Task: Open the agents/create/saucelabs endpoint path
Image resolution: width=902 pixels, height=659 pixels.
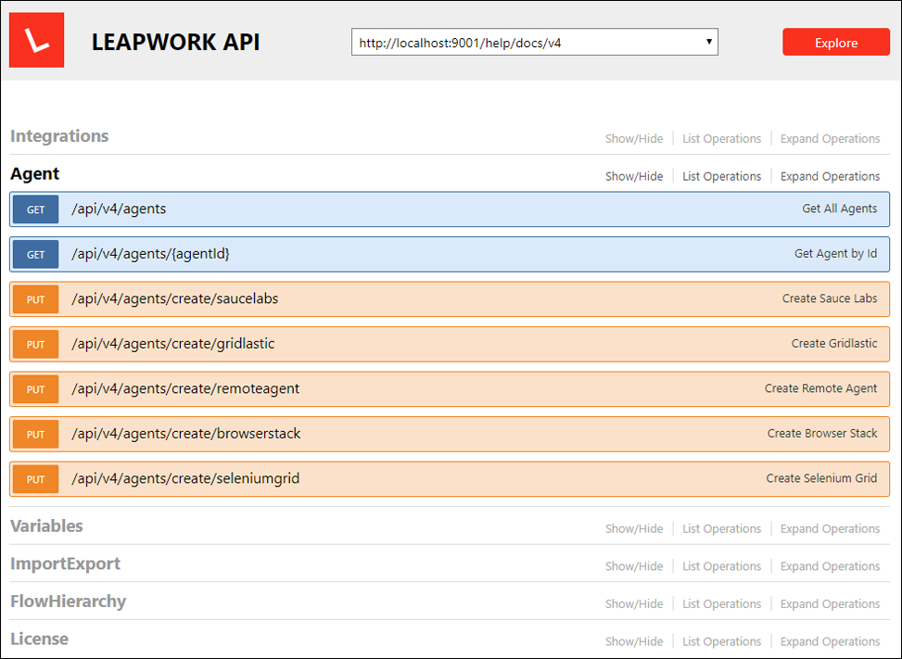Action: (x=175, y=298)
